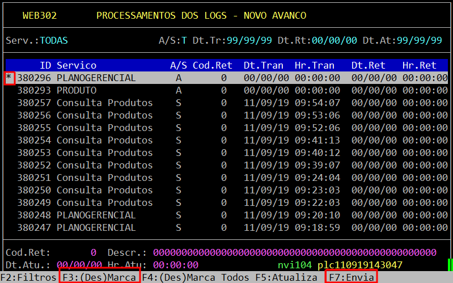Select F4:(Des)Marca Todos option
453x283 pixels.
pos(196,277)
